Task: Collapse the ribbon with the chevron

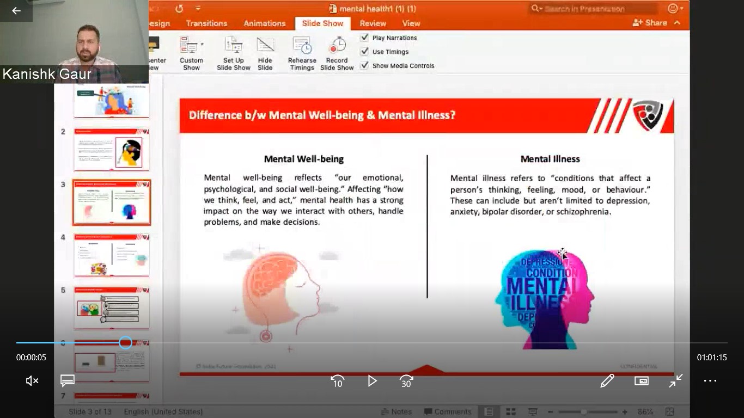Action: 677,23
